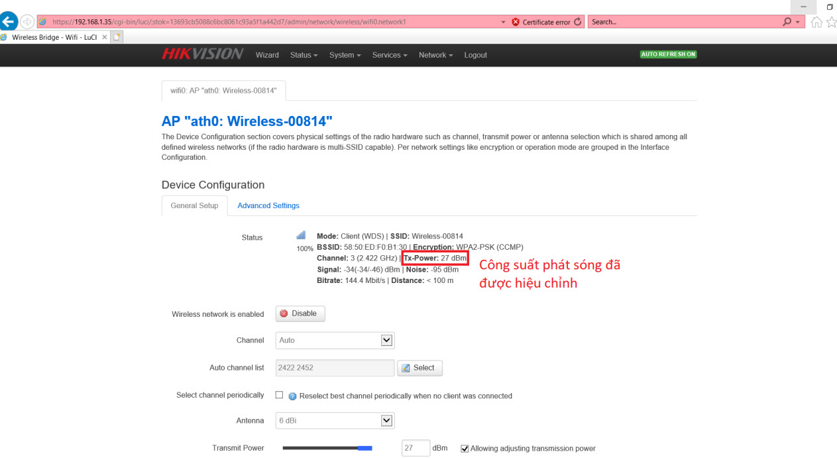Click the help icon beside Reselect best channel
837x458 pixels.
[x=292, y=396]
